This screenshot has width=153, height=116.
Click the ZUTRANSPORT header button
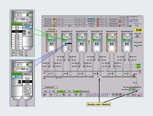91,19
